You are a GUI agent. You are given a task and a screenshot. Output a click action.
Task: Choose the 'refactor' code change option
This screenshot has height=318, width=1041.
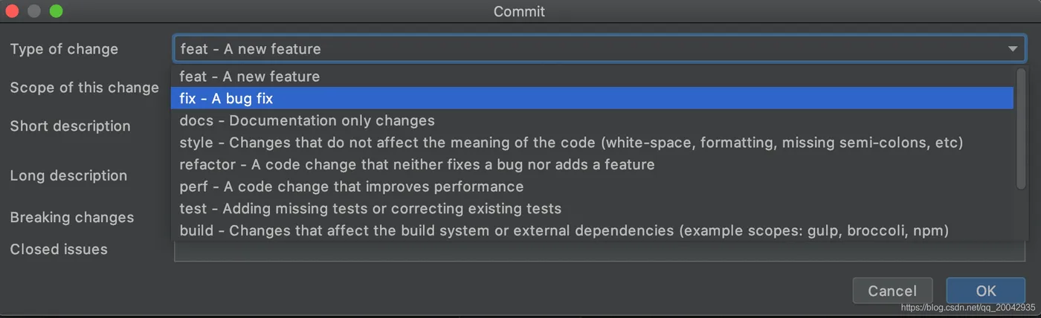(x=416, y=164)
